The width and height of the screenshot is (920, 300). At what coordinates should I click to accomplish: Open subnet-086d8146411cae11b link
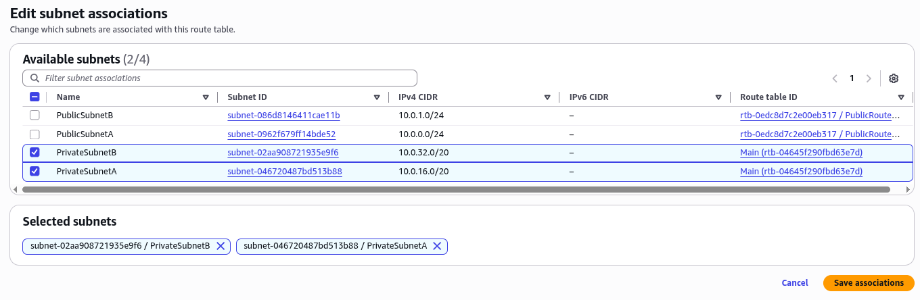283,116
